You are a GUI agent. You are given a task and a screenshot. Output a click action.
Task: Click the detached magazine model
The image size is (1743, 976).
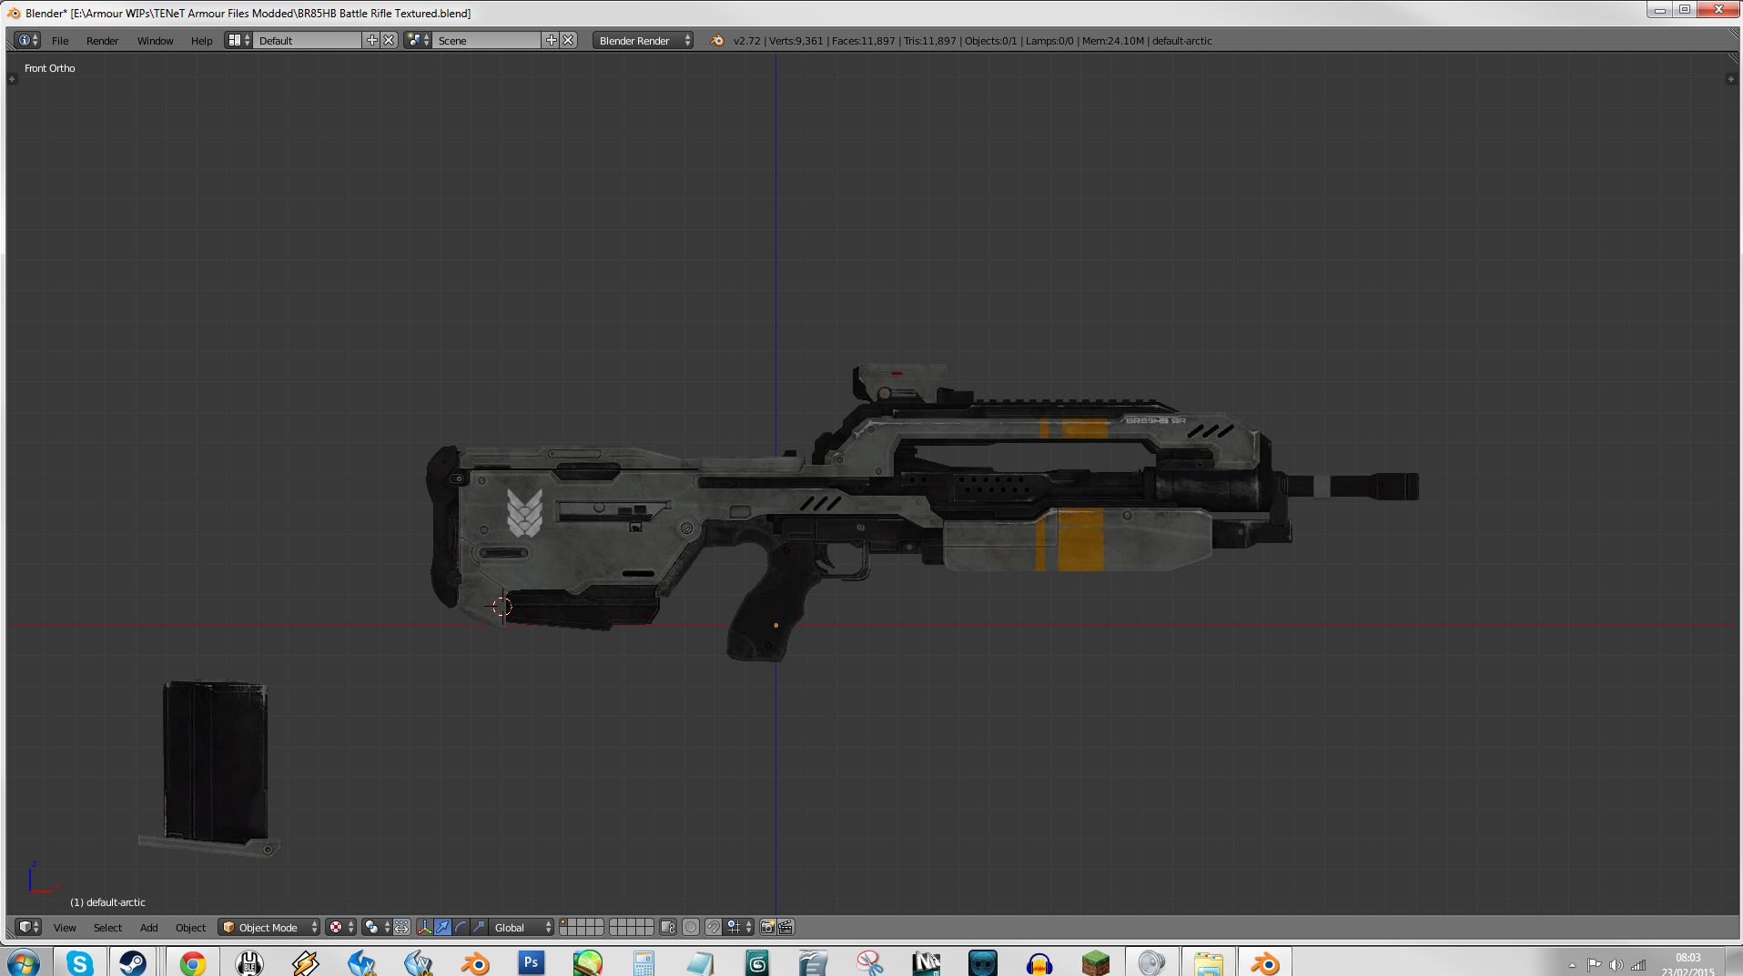(x=215, y=766)
